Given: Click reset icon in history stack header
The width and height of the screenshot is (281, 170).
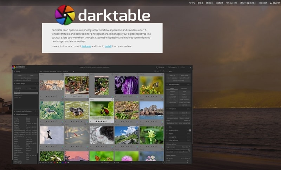Looking at the screenshot, I should (x=188, y=109).
